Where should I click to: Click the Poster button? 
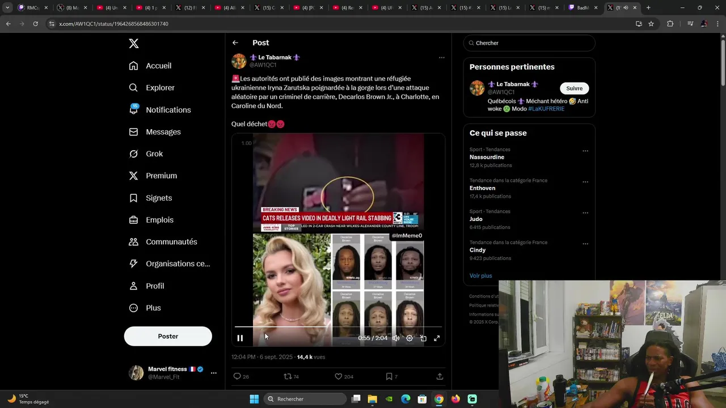click(x=168, y=336)
